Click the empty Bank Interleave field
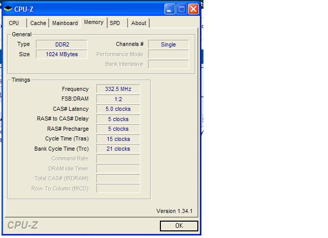The image size is (328, 238). click(x=169, y=64)
